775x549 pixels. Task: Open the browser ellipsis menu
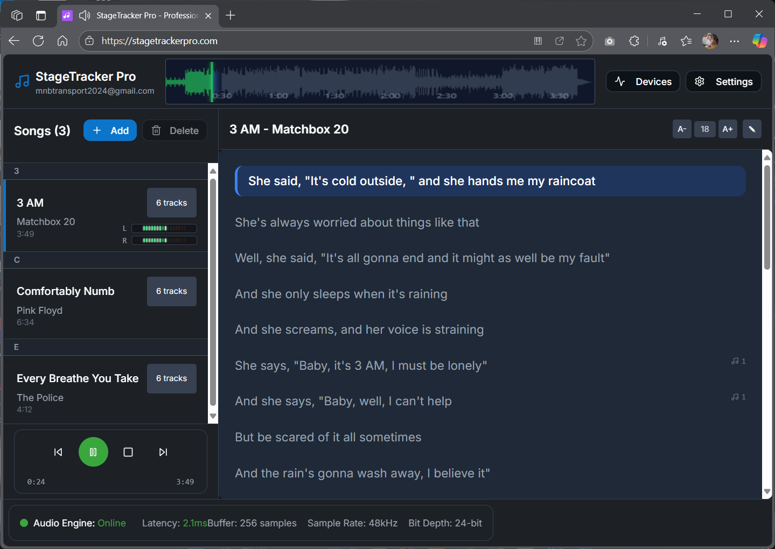tap(735, 40)
